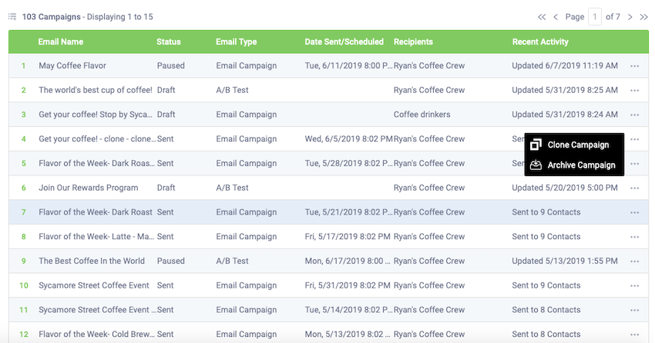
Task: Click the page number input field
Action: point(594,17)
